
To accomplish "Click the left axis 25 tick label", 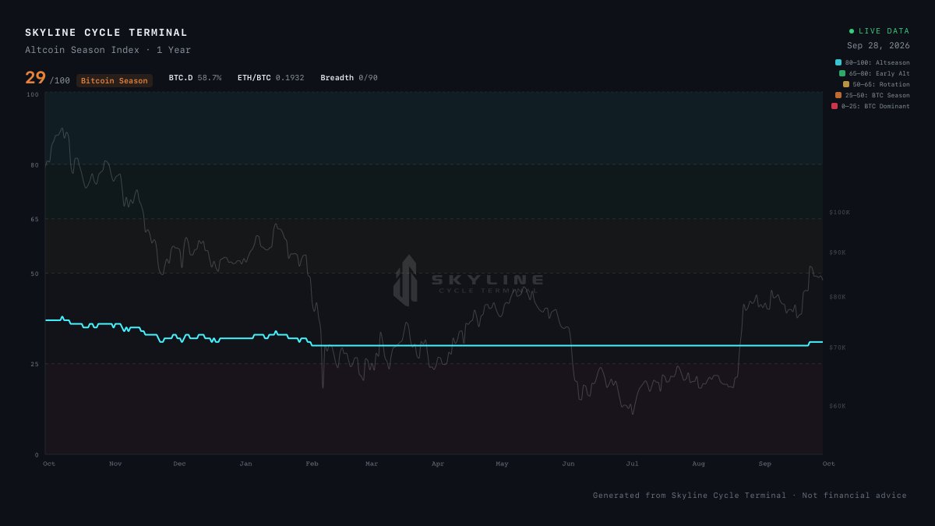I will (35, 364).
